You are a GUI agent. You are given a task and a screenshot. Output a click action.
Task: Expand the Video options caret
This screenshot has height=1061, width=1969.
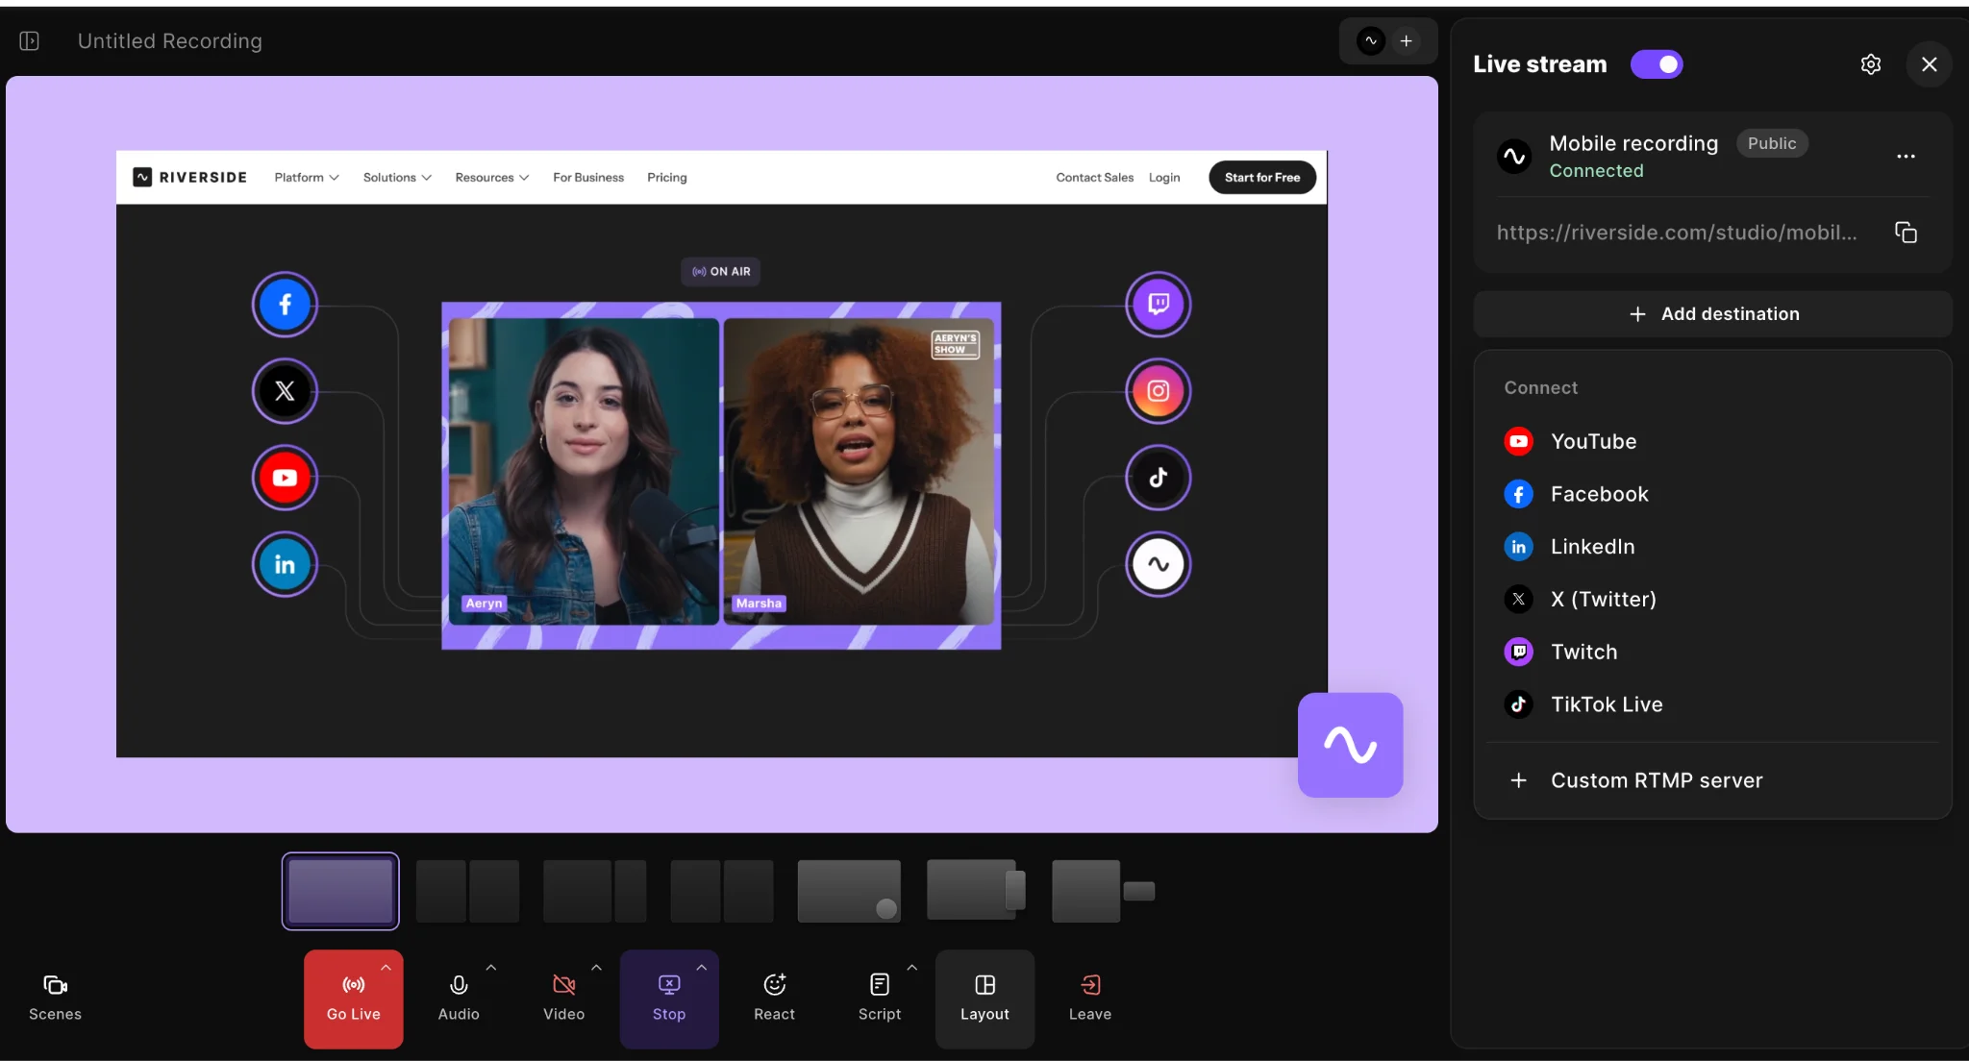click(x=596, y=968)
